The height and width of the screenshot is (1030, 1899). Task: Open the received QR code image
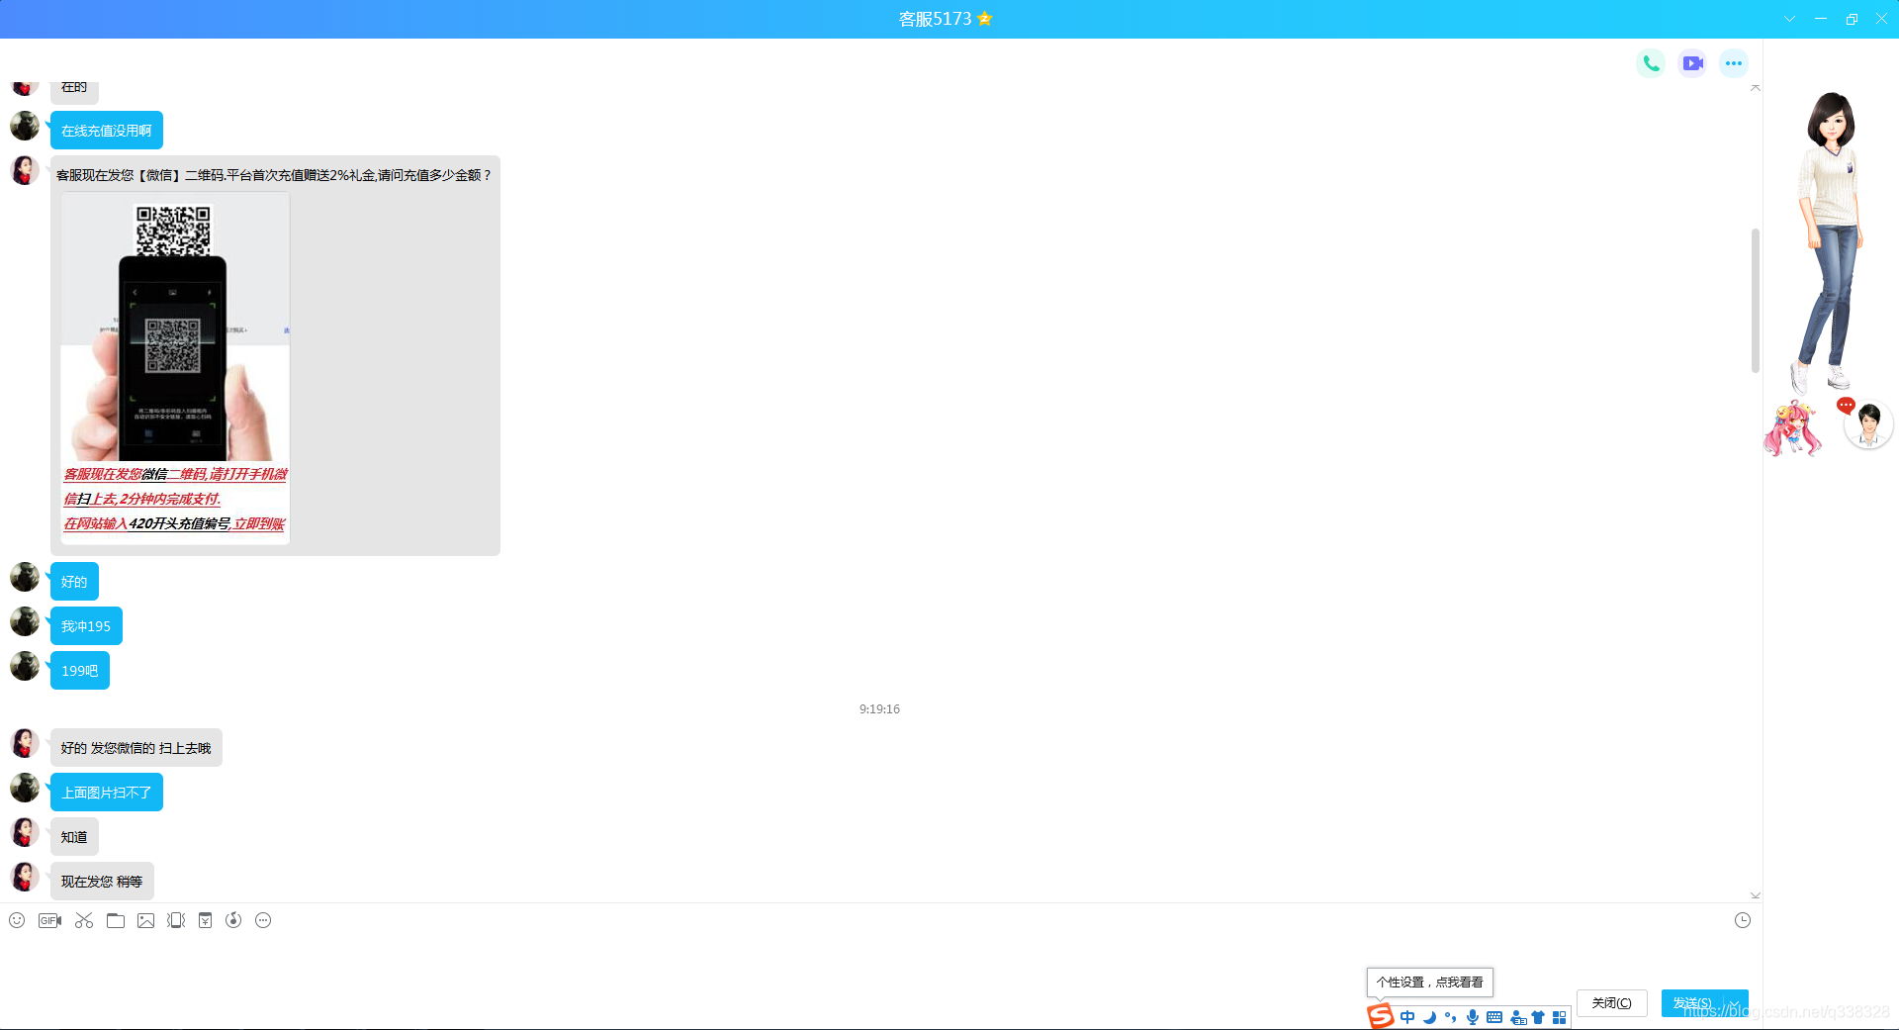tap(175, 368)
